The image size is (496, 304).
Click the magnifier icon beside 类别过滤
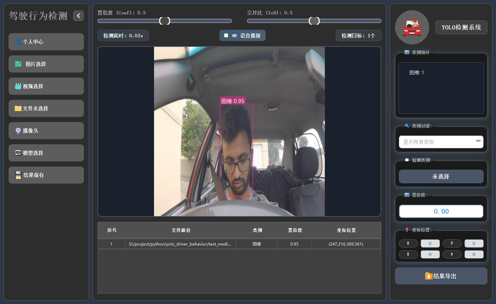pyautogui.click(x=407, y=126)
